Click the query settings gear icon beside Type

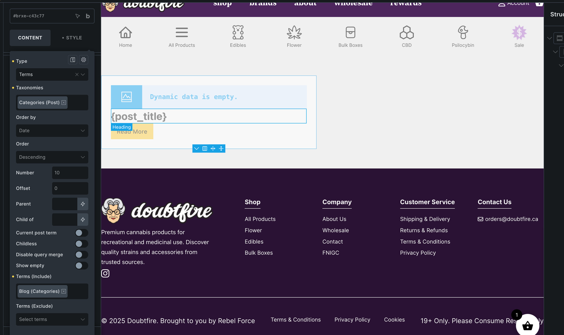(x=84, y=60)
